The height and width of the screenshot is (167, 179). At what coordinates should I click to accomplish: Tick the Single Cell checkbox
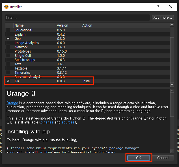(x=8, y=56)
